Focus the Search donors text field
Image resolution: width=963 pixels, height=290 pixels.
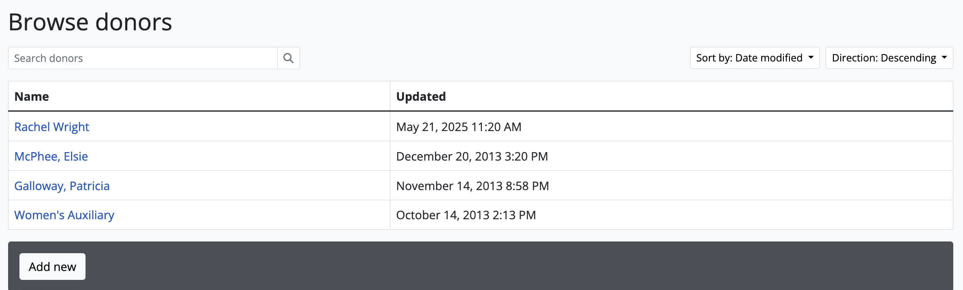(x=143, y=58)
